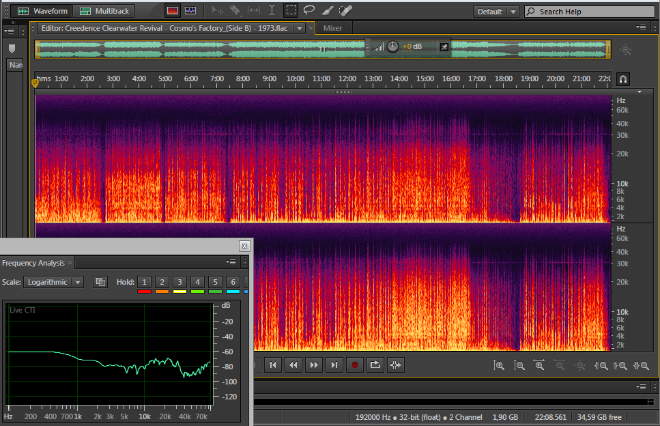Screen dimensions: 660x426
Task: Close the Frequency Analysis tab
Action: coord(70,263)
